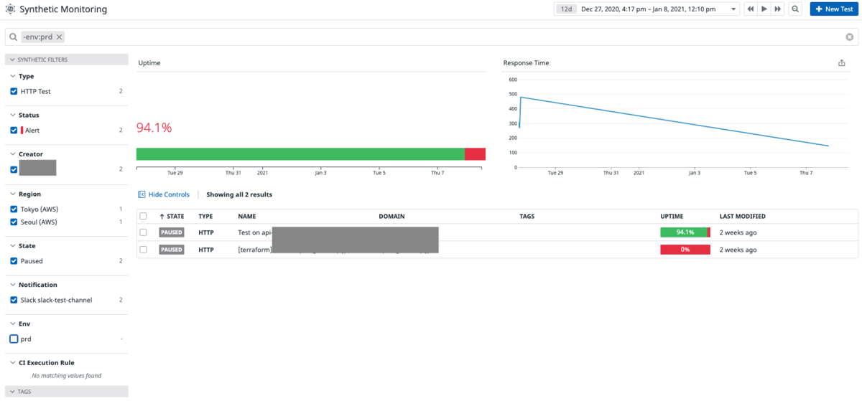Uncheck the Seoul (AWS) region
Screen dimensions: 862x401
tap(14, 222)
